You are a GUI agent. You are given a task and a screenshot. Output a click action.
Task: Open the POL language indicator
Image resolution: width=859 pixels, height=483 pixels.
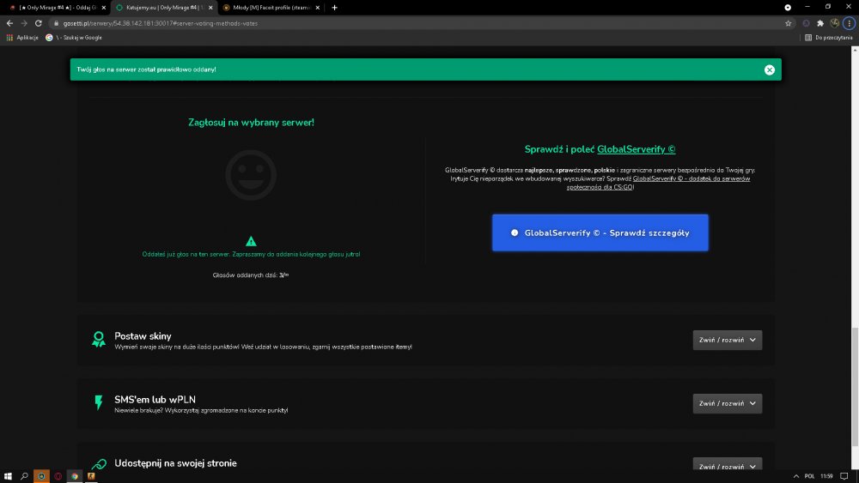[x=809, y=476]
